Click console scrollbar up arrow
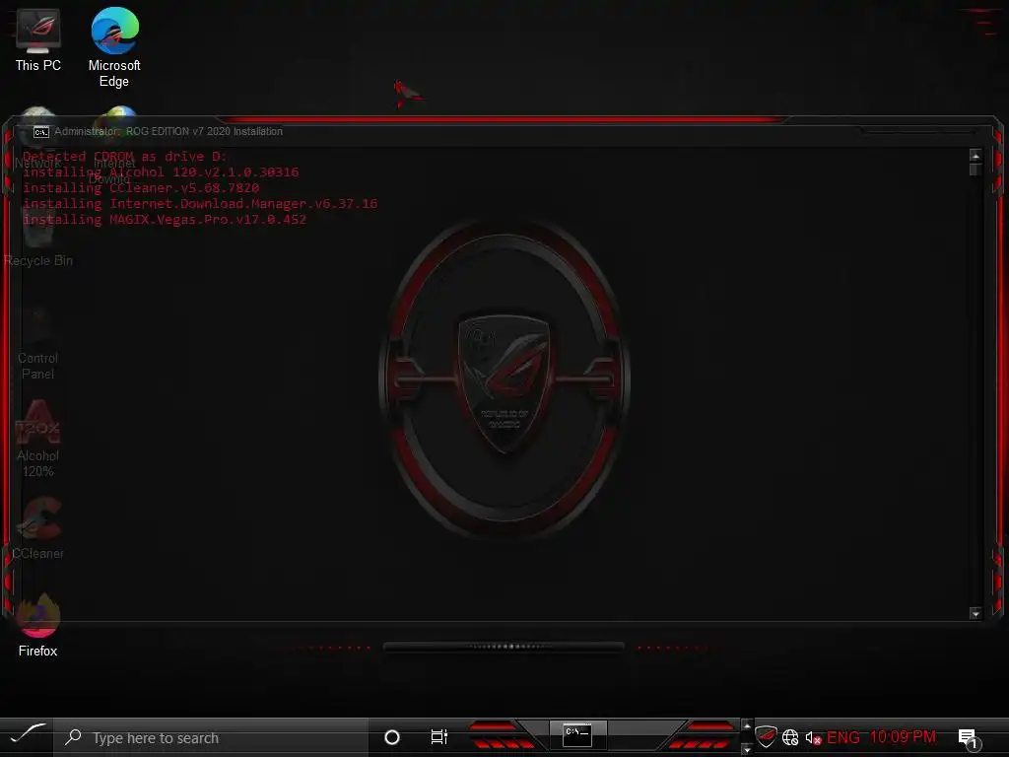1009x757 pixels. 975,155
